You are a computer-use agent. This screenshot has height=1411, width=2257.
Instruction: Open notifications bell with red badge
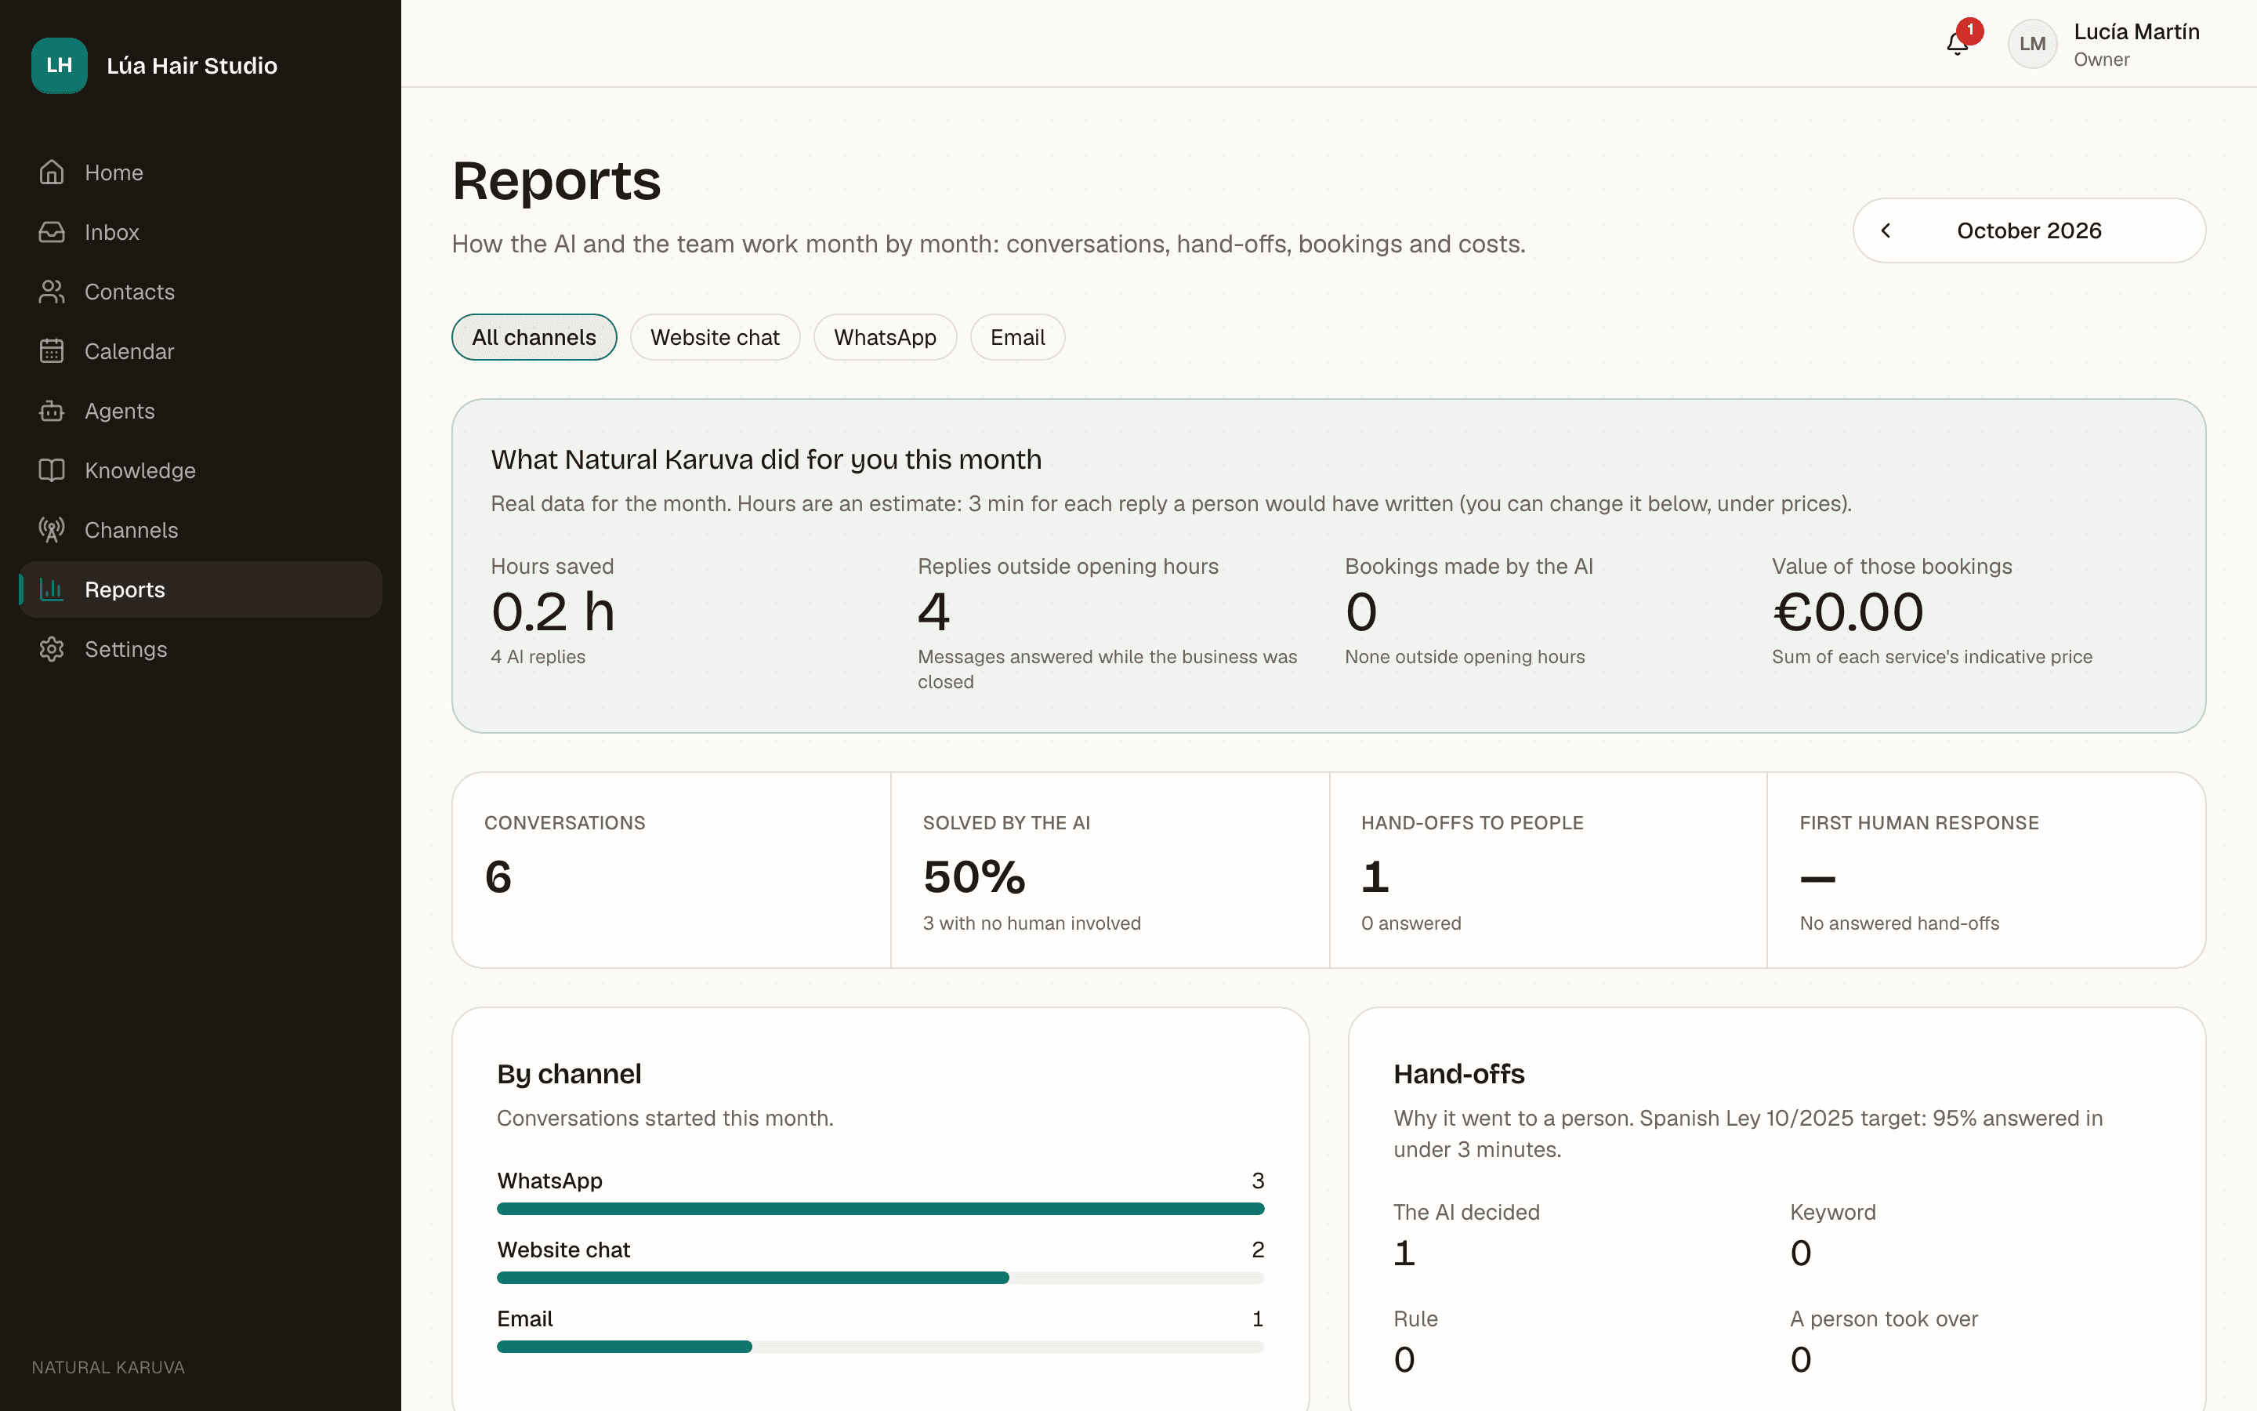[1958, 43]
